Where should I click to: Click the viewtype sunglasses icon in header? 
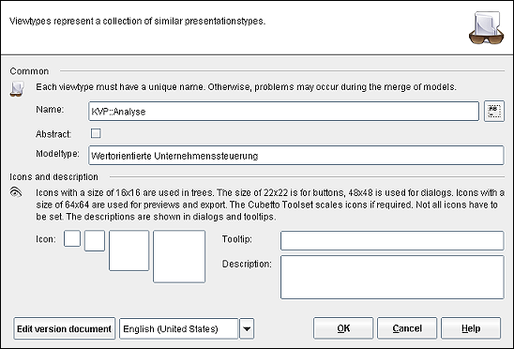click(x=487, y=28)
